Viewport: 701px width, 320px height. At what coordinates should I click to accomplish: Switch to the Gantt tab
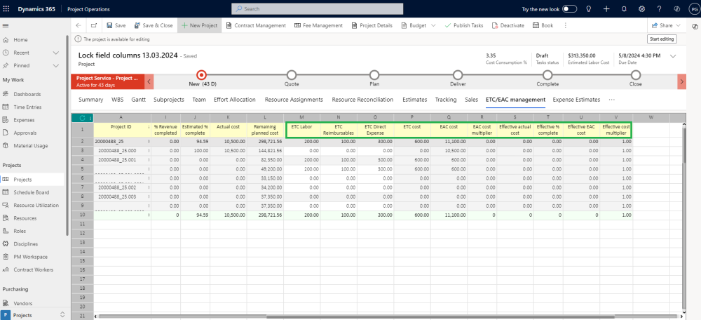[x=138, y=100]
